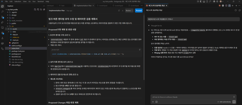Open the Selection menu

point(18,2)
